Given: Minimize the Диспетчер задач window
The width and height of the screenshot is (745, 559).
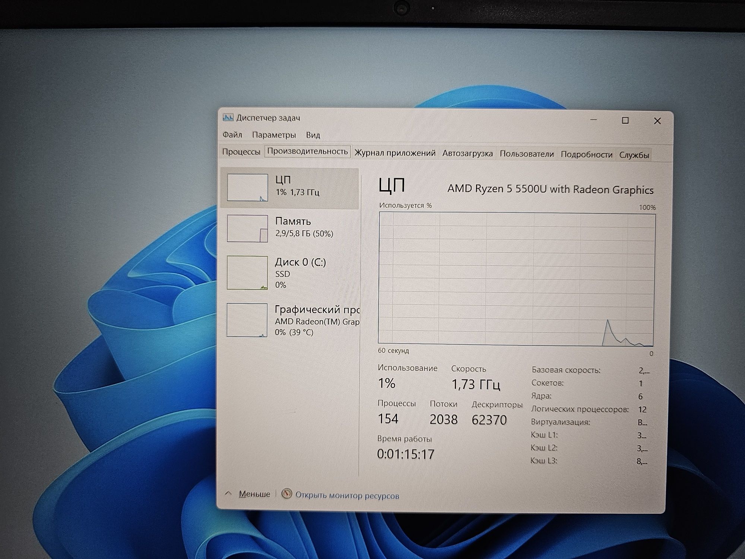Looking at the screenshot, I should [594, 120].
